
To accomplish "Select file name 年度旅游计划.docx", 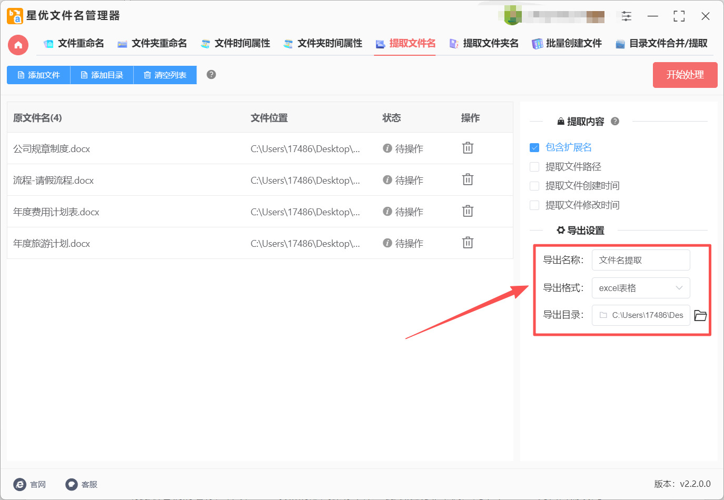I will coord(52,244).
